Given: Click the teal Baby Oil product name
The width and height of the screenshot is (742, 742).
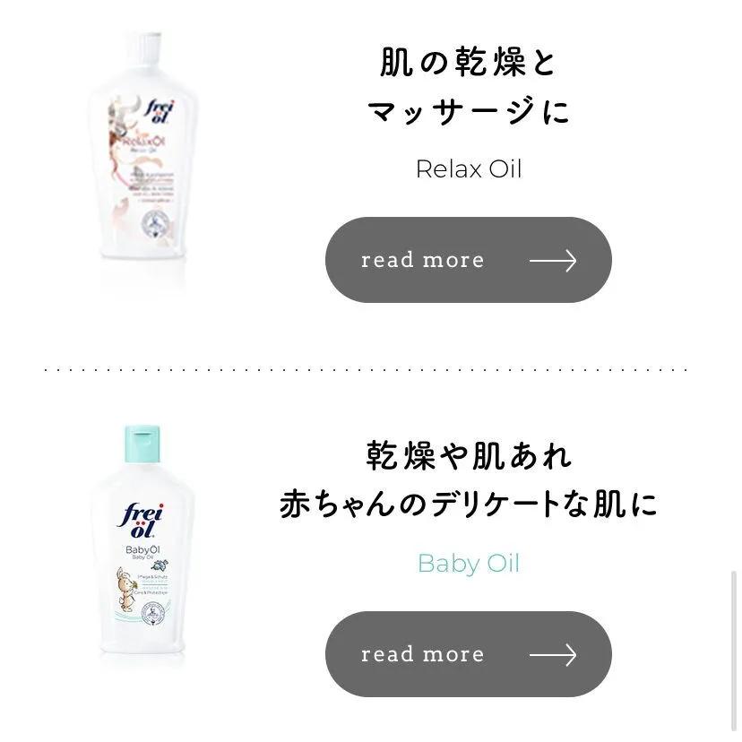Looking at the screenshot, I should point(469,564).
